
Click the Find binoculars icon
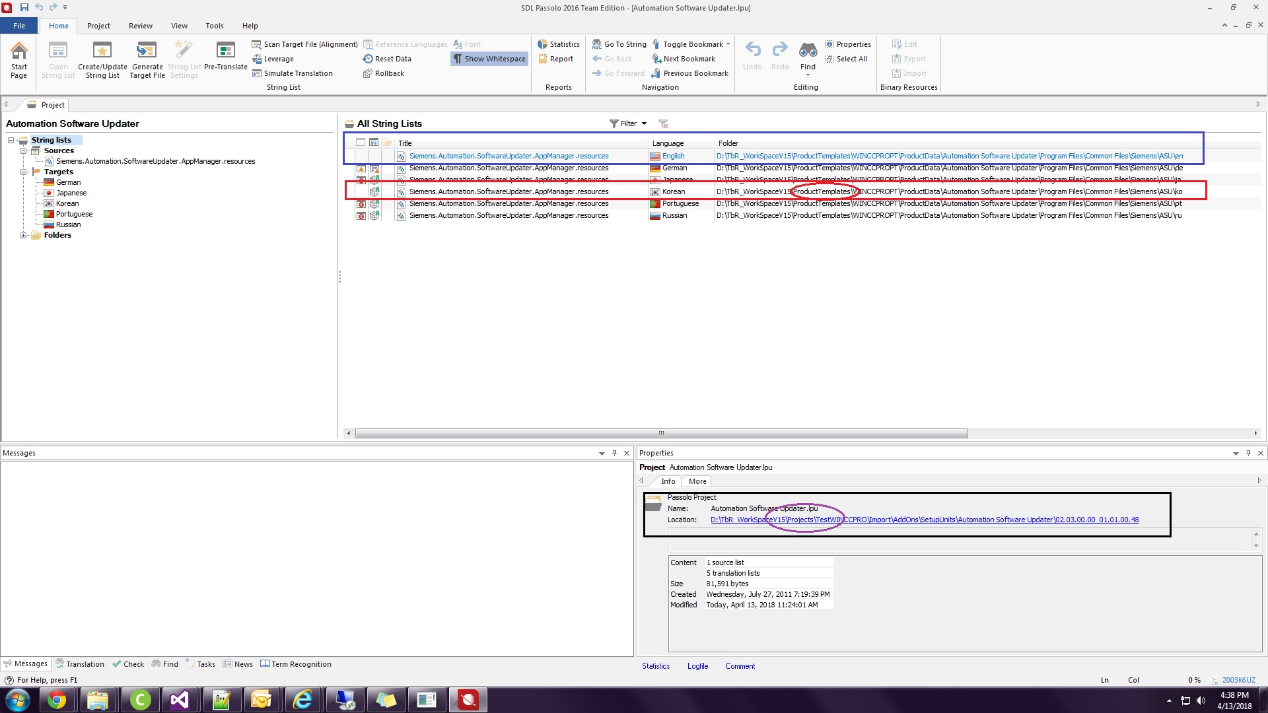[x=808, y=51]
